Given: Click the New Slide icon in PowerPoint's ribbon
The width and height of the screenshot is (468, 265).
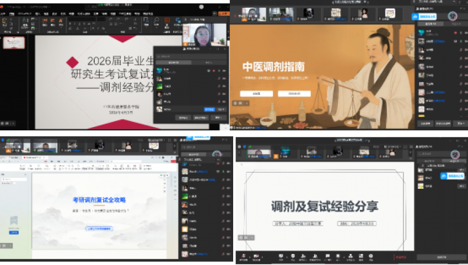Looking at the screenshot, I should coord(26,23).
